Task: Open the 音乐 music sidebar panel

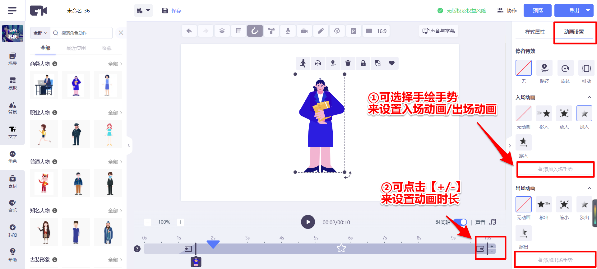Action: click(12, 206)
